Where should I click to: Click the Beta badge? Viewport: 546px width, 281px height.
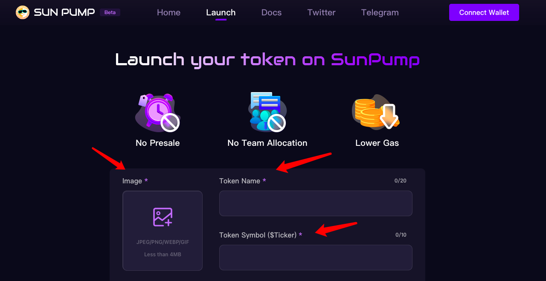110,12
